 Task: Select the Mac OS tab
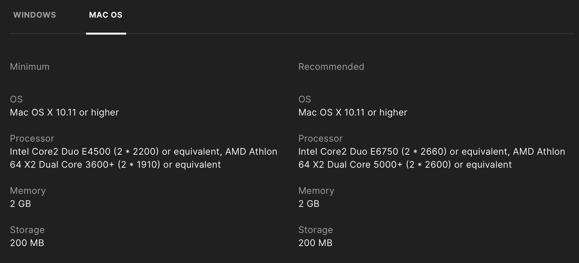106,15
